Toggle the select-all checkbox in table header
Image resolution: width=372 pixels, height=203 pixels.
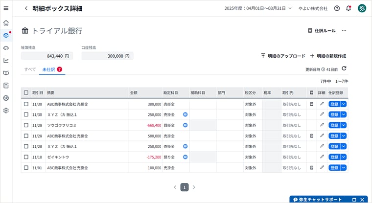[26, 92]
